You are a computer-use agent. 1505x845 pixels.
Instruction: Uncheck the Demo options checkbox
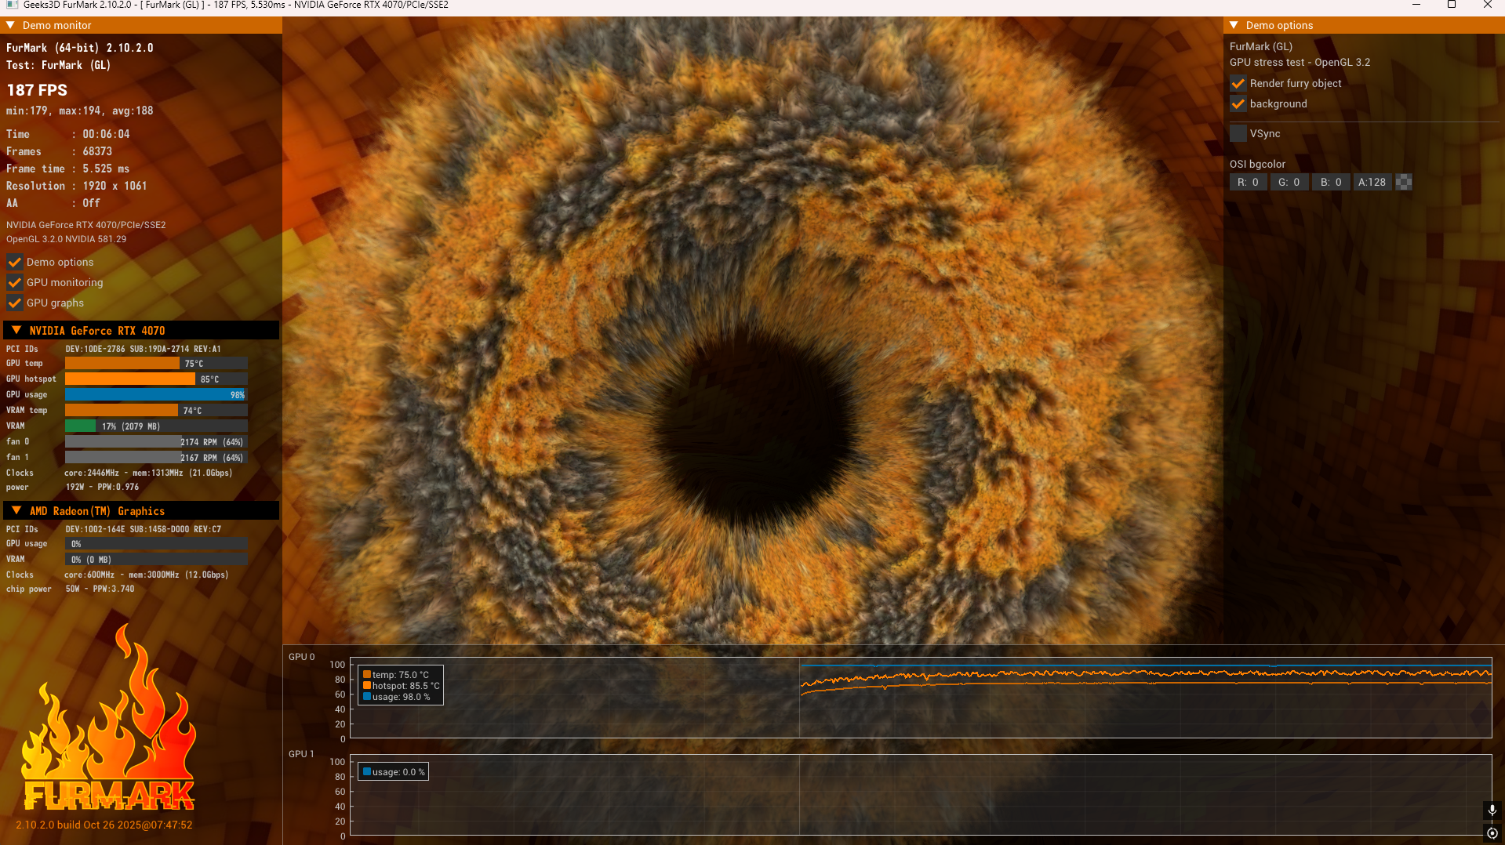point(14,262)
